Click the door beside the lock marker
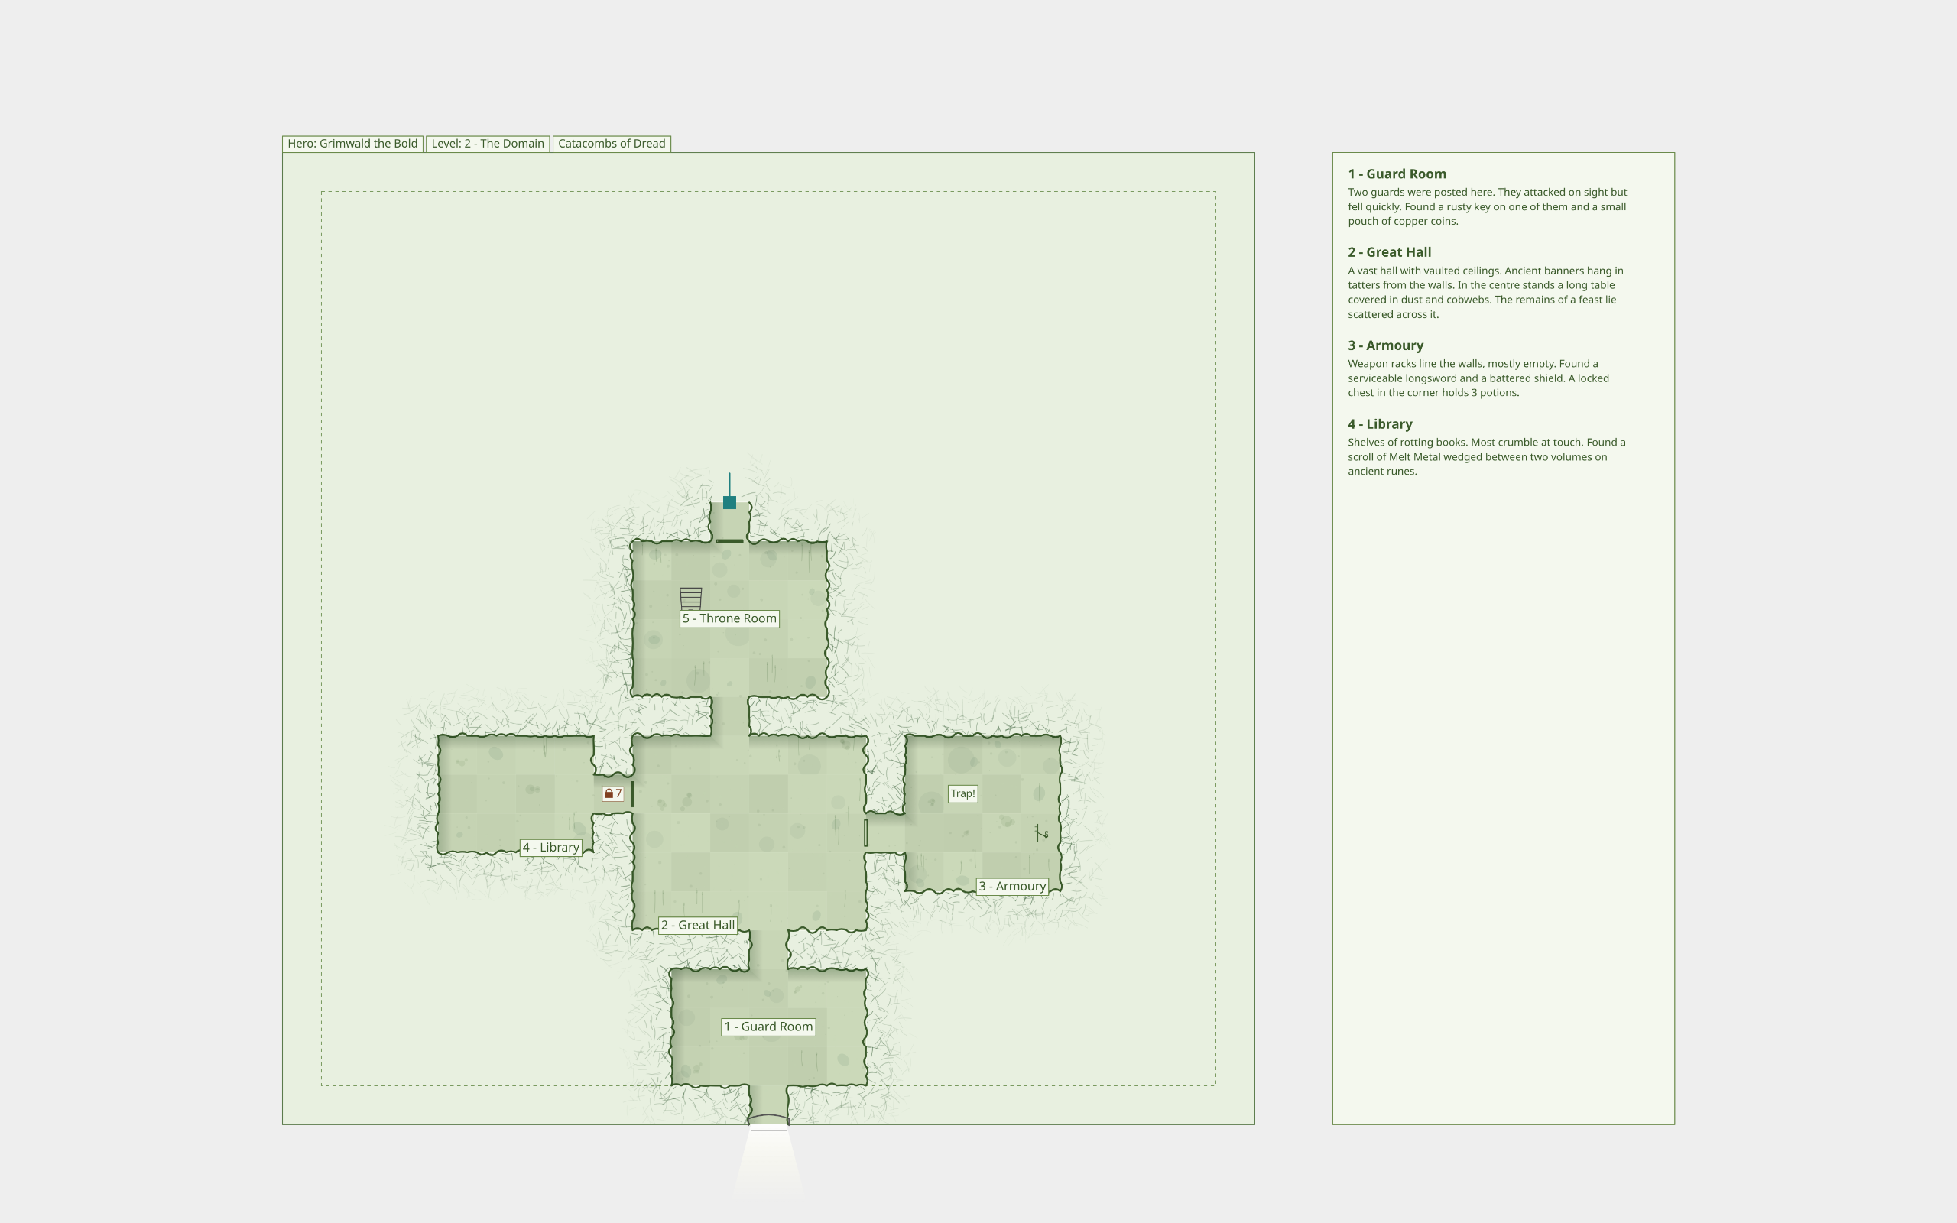This screenshot has width=1957, height=1223. pos(632,794)
